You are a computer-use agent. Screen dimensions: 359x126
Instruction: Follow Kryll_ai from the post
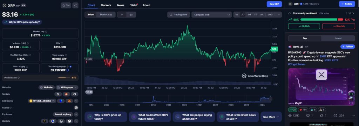[347, 47]
